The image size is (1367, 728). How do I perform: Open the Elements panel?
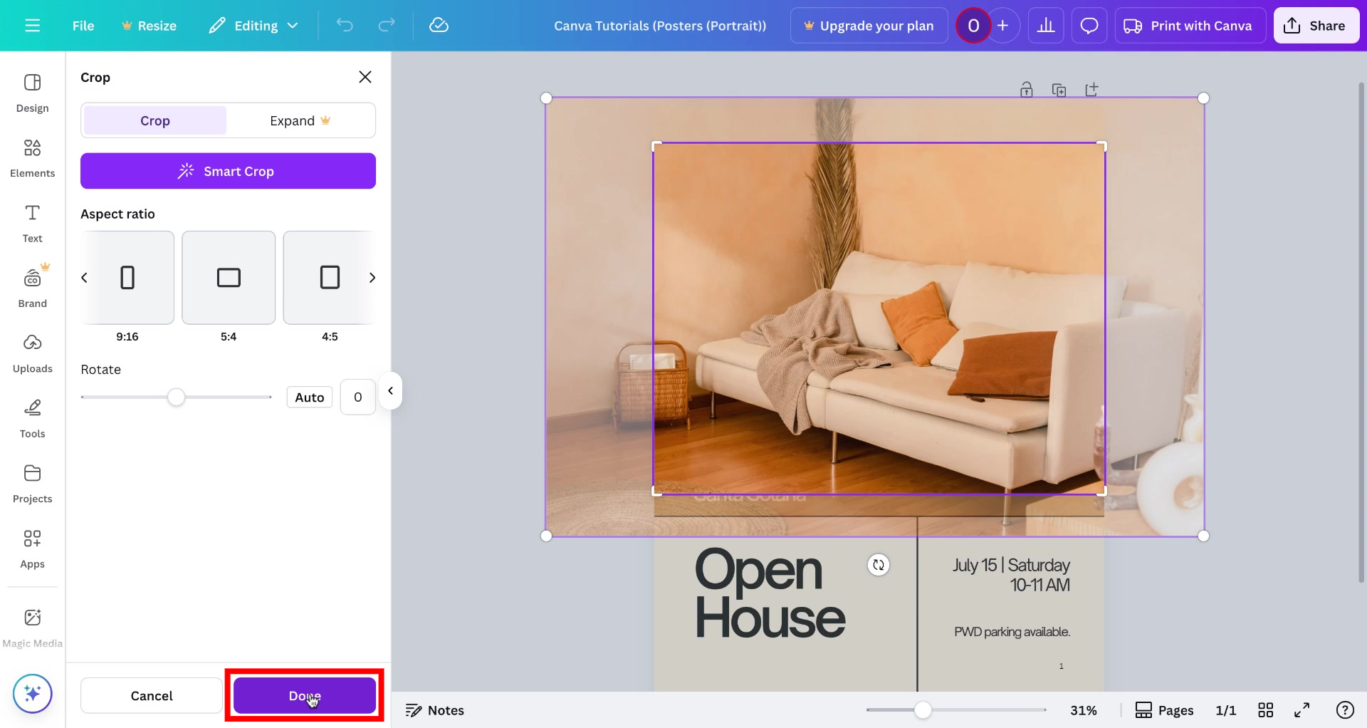(x=32, y=157)
